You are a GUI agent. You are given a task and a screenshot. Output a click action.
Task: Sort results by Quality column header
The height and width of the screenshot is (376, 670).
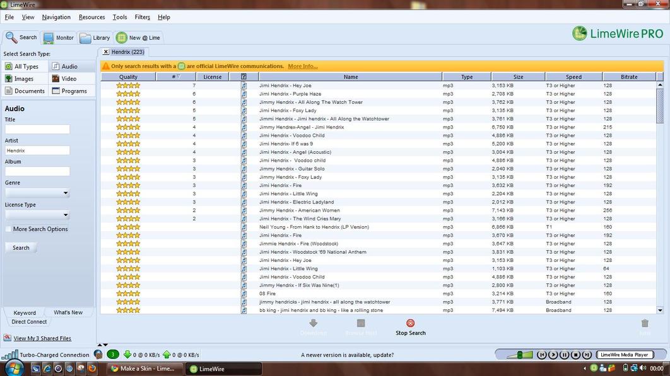[128, 77]
